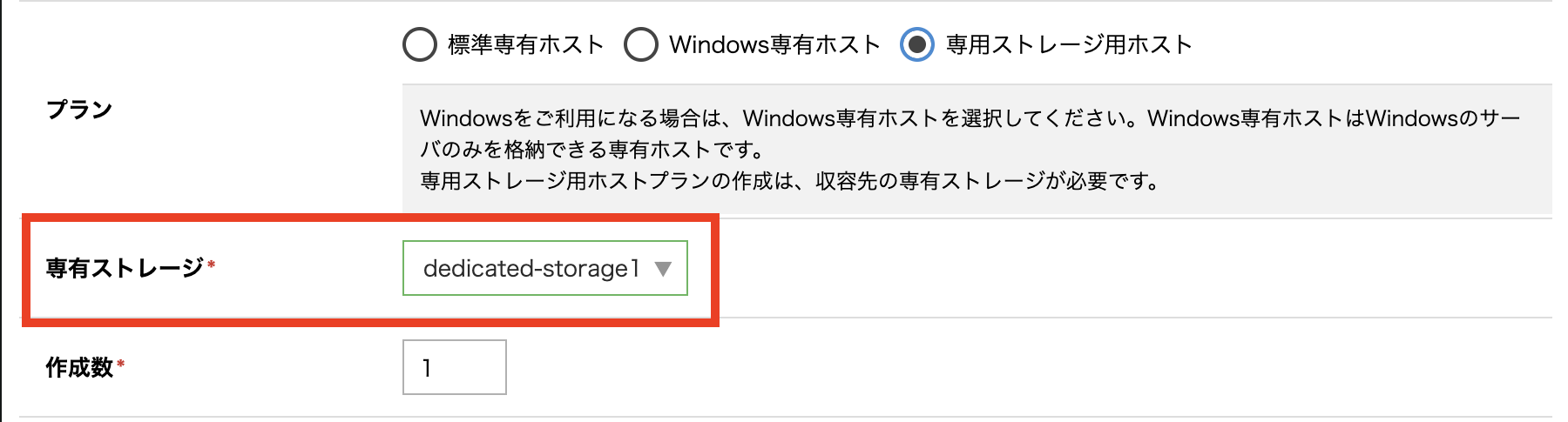Click the 作成数 field label
This screenshot has width=1568, height=422.
pyautogui.click(x=79, y=367)
